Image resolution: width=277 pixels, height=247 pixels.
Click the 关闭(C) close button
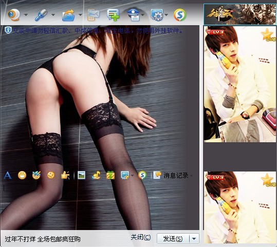pyautogui.click(x=141, y=237)
